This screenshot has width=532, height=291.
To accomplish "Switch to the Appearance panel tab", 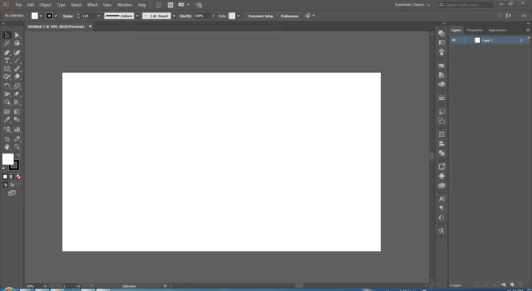I will pos(497,30).
